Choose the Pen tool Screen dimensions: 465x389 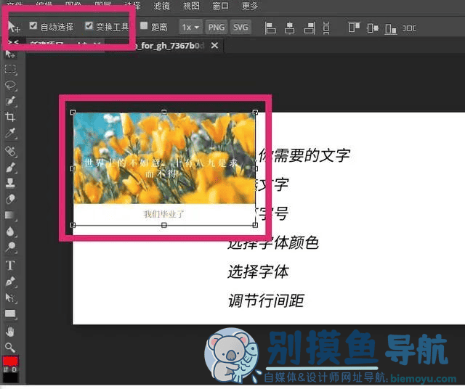click(11, 282)
